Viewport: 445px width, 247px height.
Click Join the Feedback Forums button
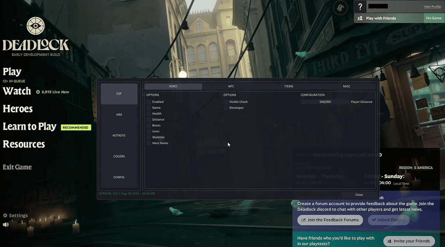330,220
